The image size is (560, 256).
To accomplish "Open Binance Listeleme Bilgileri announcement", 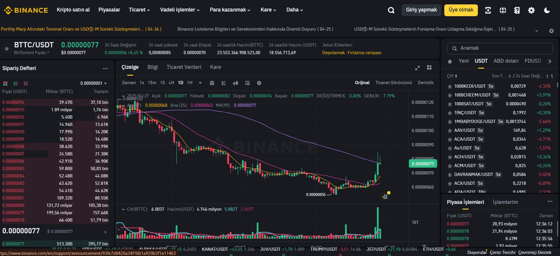I will 255,29.
